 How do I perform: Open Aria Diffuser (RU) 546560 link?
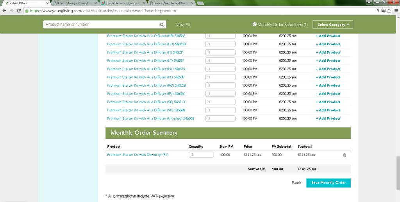pos(146,94)
